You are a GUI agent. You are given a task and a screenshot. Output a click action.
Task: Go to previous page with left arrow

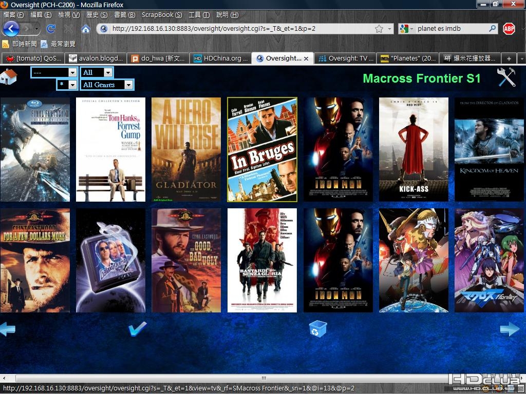tap(7, 329)
